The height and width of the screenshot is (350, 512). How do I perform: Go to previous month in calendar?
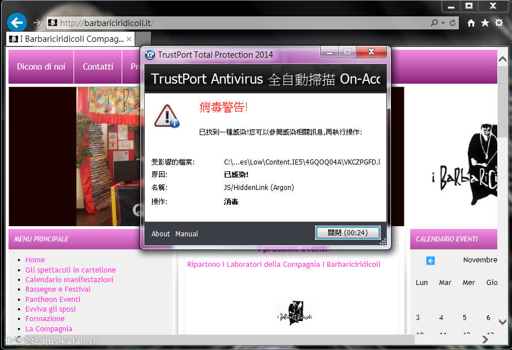pos(431,261)
